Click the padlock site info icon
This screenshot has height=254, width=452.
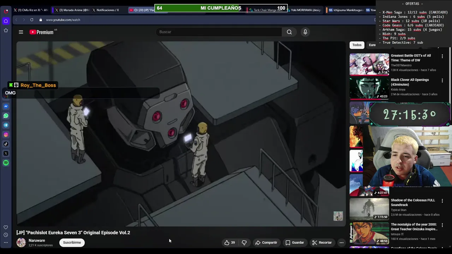(41, 20)
